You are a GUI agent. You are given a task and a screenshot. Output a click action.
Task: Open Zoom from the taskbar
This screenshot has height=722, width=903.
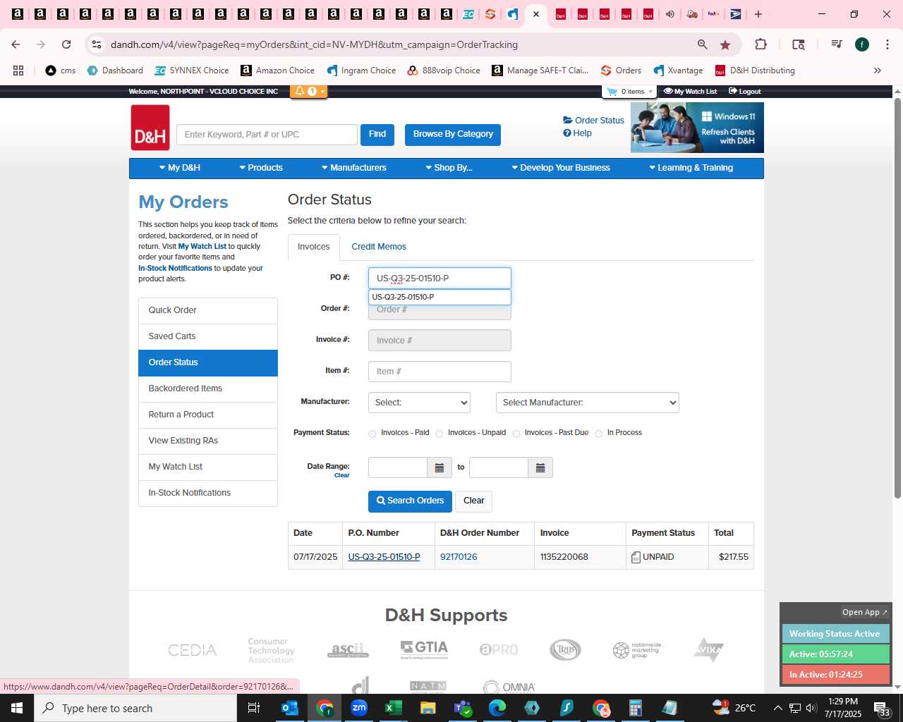[359, 708]
